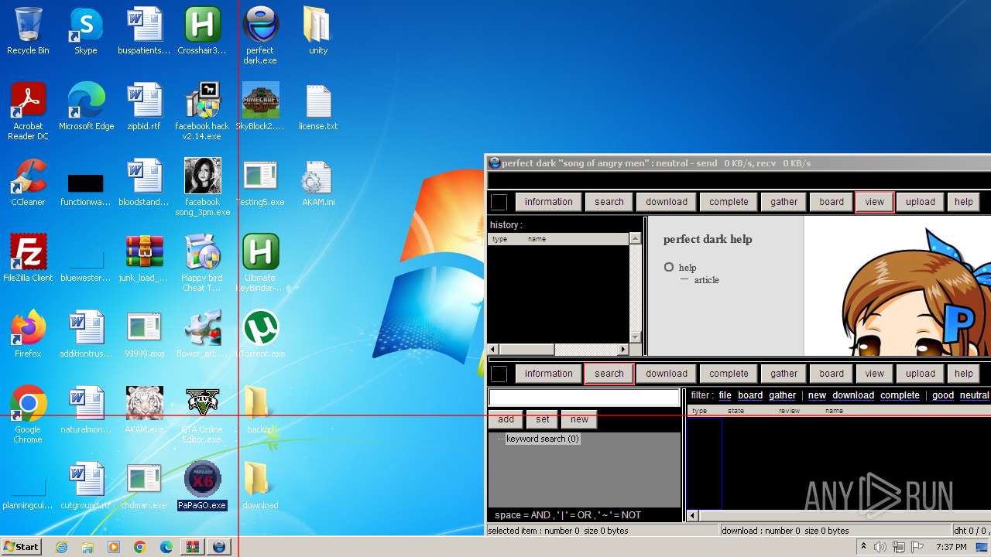Click the new button below search box

coord(579,419)
